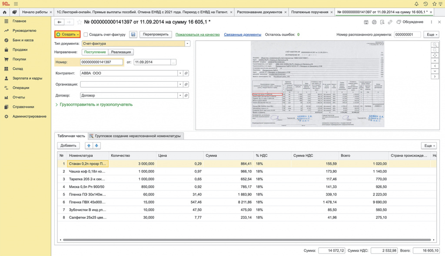Open Еще menu above the table

click(x=429, y=146)
